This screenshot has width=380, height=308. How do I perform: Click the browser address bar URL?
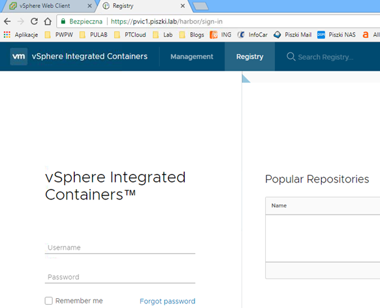click(166, 22)
